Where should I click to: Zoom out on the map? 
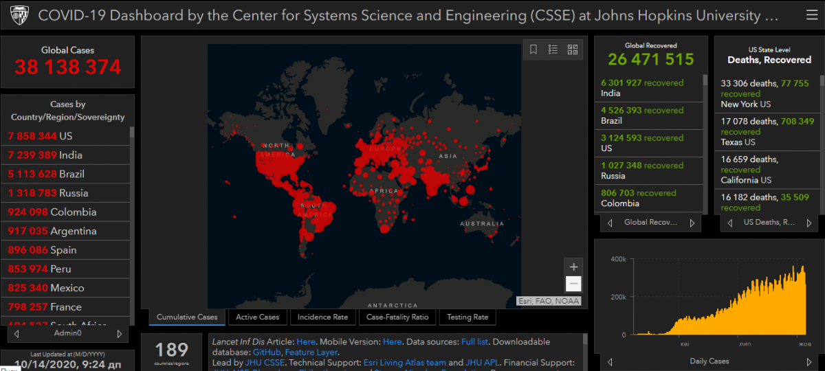[x=574, y=284]
